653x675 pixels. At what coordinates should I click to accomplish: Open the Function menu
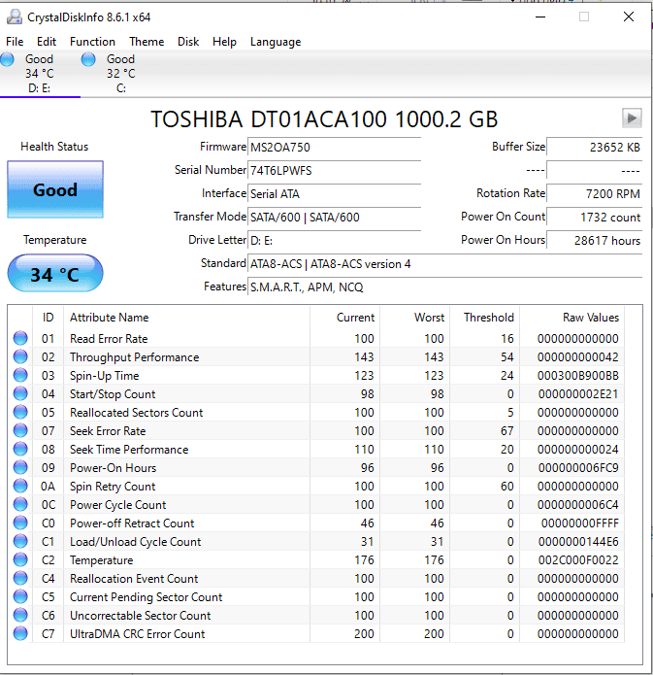92,42
